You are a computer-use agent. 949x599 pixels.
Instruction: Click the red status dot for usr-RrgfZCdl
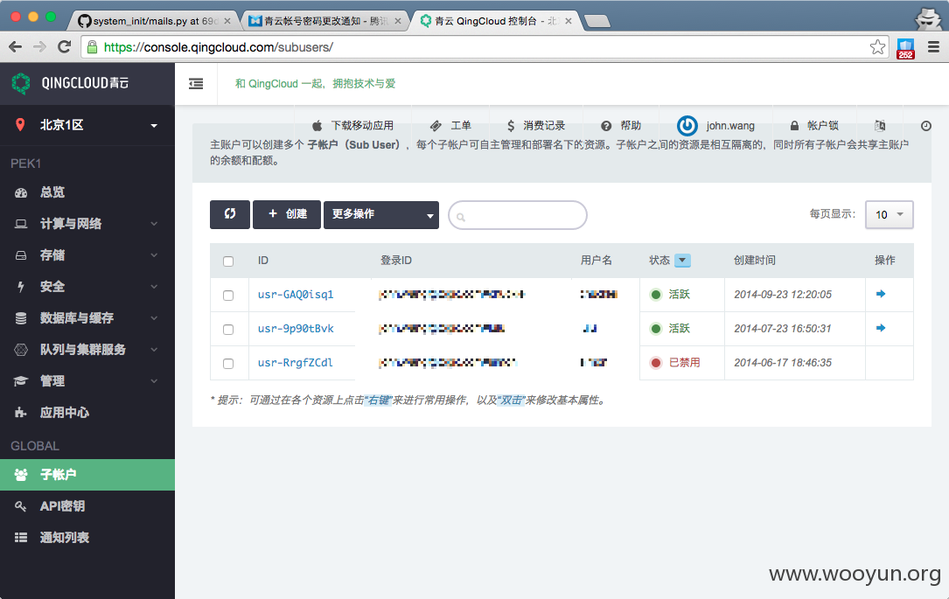point(655,363)
